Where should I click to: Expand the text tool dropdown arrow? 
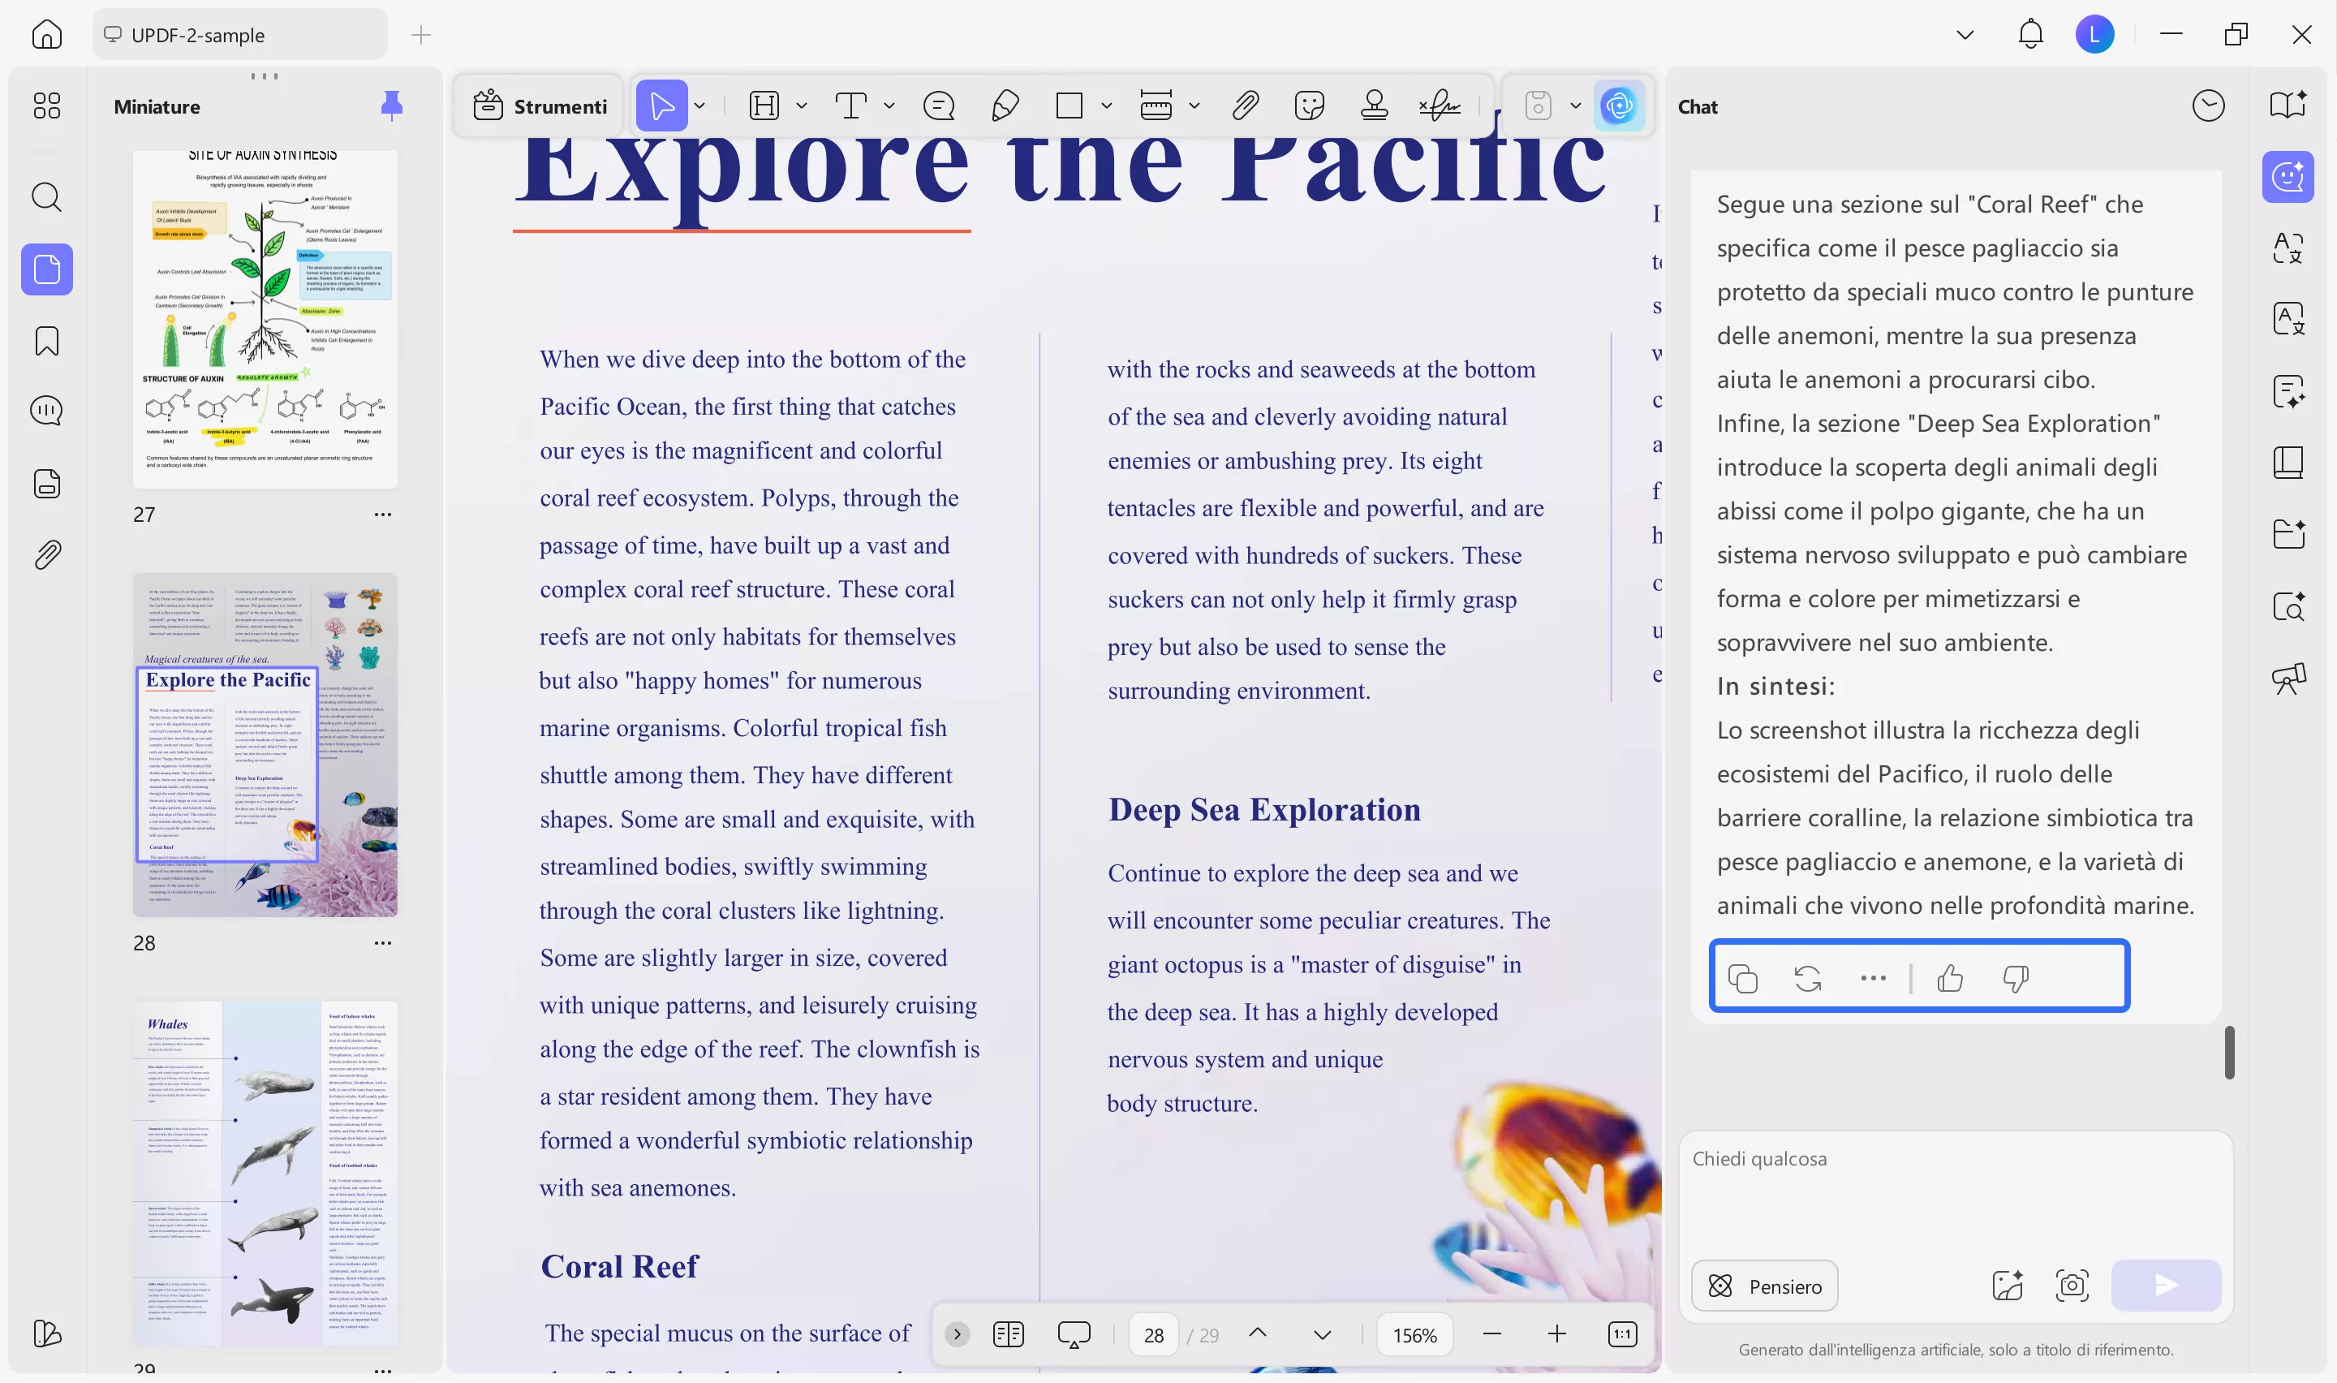pyautogui.click(x=889, y=106)
